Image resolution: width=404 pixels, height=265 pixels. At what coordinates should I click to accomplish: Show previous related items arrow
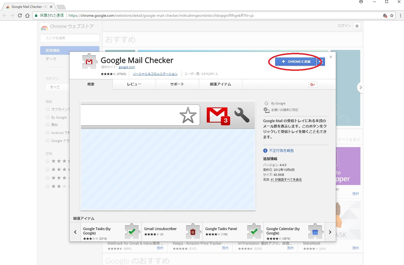pyautogui.click(x=75, y=232)
